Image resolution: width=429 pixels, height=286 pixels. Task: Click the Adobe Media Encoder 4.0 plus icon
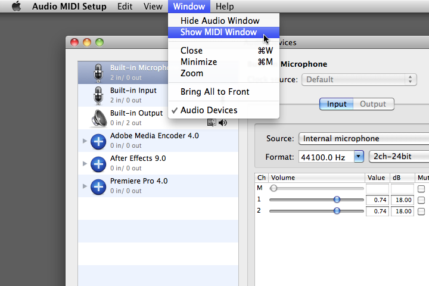pyautogui.click(x=98, y=141)
